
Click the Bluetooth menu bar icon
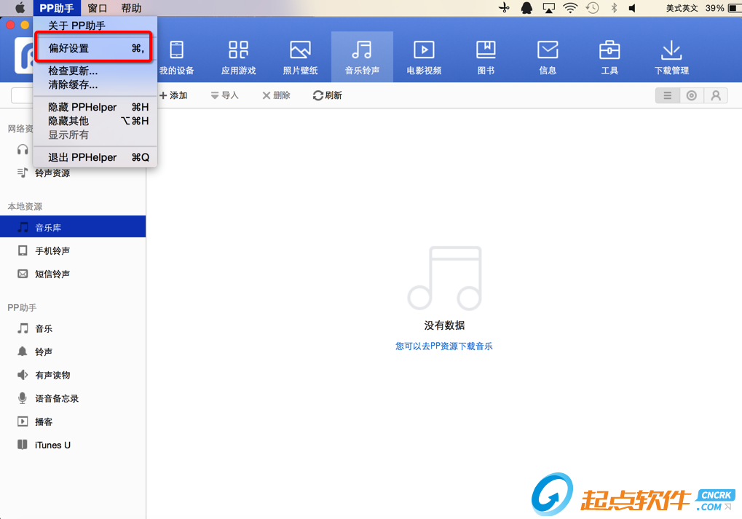click(x=614, y=8)
